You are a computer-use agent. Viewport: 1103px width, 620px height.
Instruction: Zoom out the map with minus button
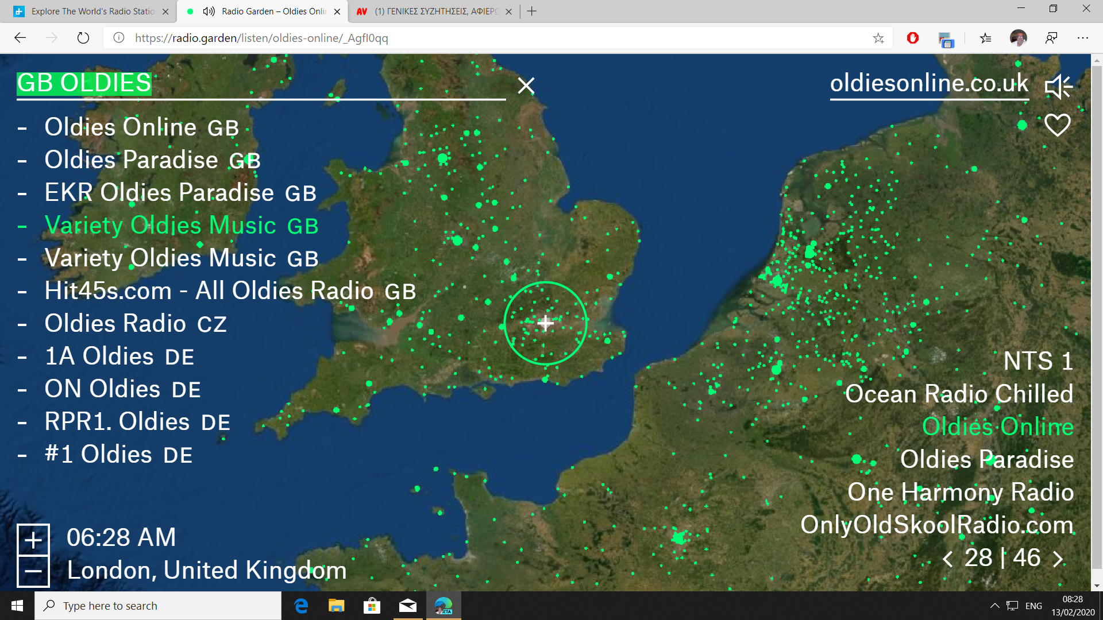tap(33, 571)
